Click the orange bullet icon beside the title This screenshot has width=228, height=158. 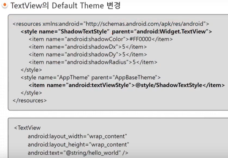tap(5, 5)
